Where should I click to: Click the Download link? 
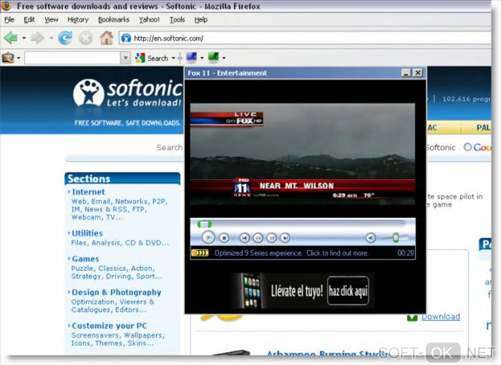pyautogui.click(x=441, y=317)
